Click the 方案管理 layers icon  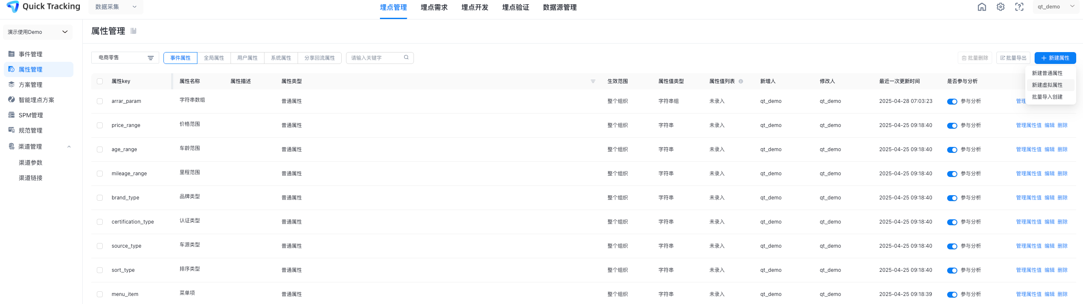[11, 84]
